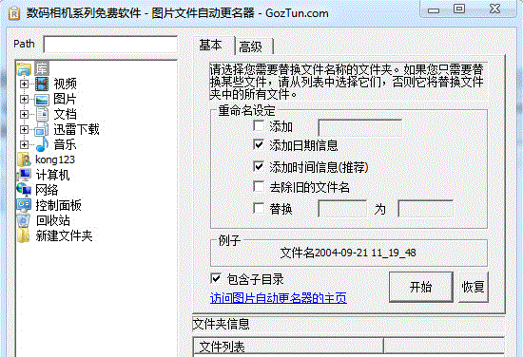Click the 迅雷下载 folder icon
Viewport: 523px width, 357px height.
[42, 129]
